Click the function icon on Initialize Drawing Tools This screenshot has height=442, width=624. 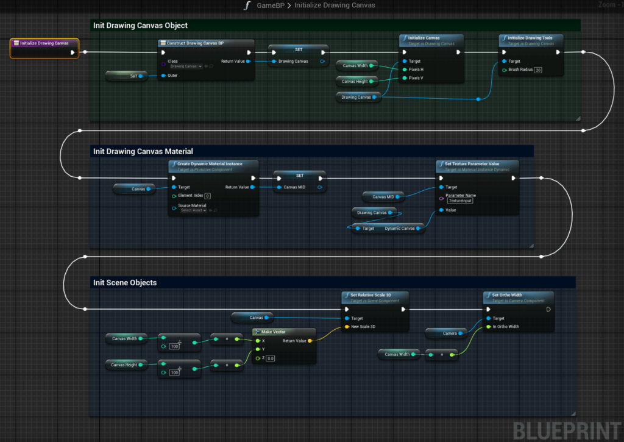tap(504, 38)
